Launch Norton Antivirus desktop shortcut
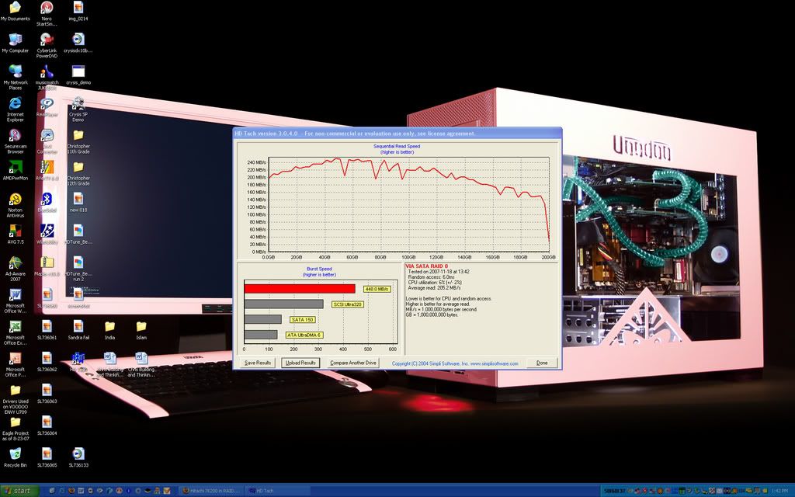This screenshot has width=795, height=497. [x=16, y=205]
